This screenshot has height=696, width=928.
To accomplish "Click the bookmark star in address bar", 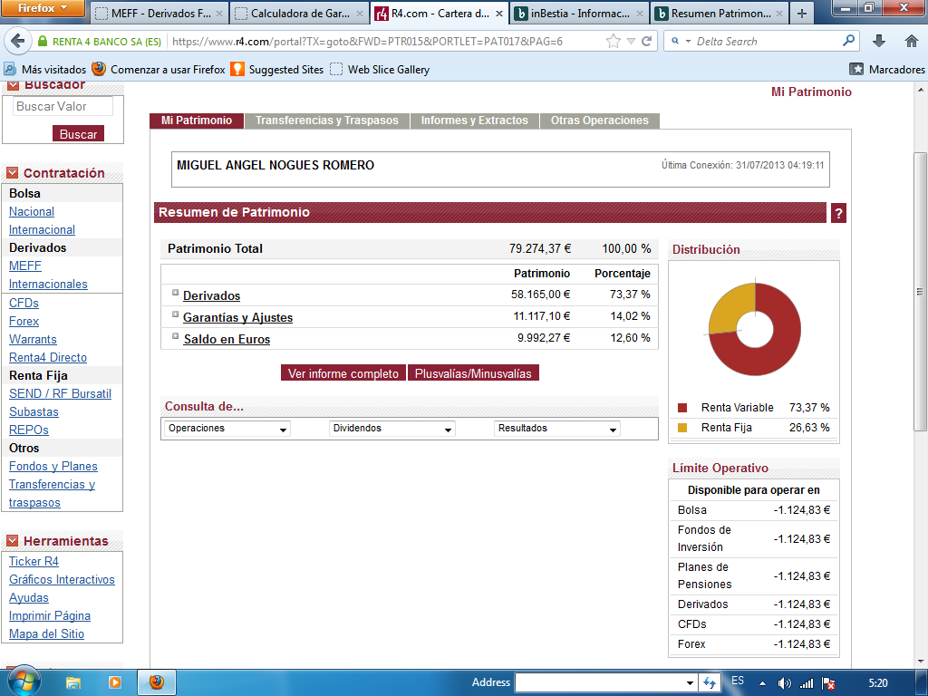I will click(614, 42).
